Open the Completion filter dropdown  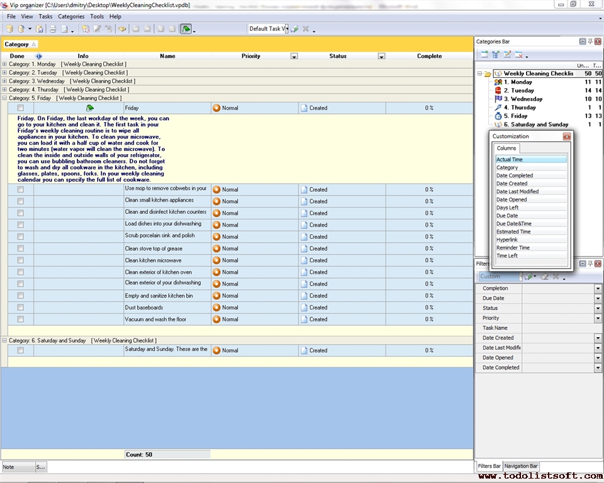click(x=598, y=289)
